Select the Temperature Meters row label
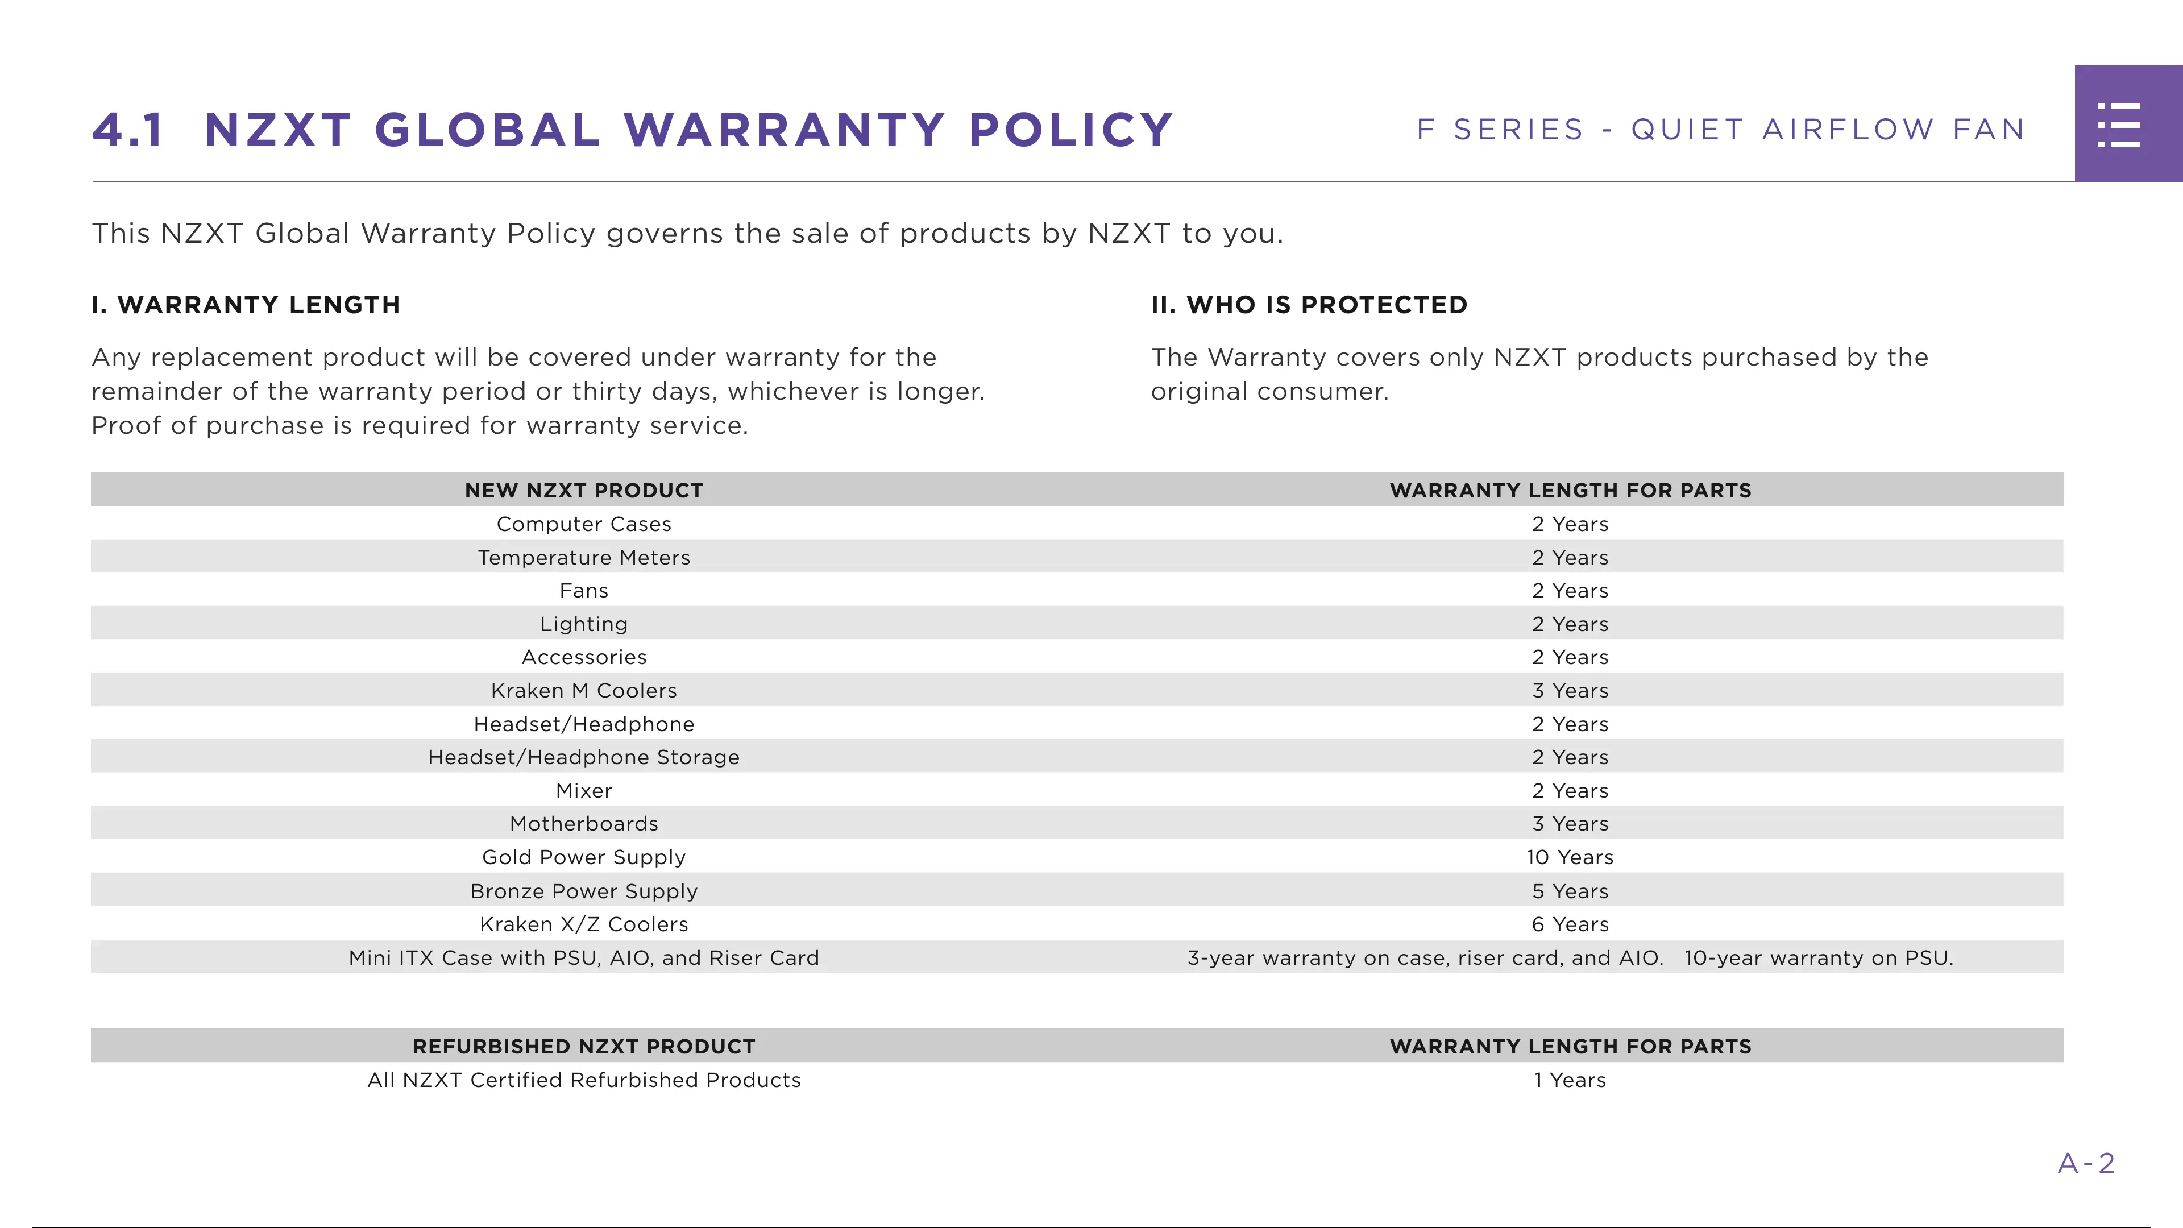This screenshot has width=2183, height=1228. click(584, 558)
